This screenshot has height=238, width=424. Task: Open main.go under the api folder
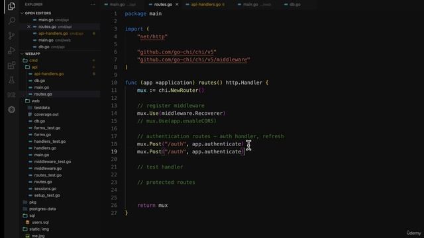coord(41,87)
